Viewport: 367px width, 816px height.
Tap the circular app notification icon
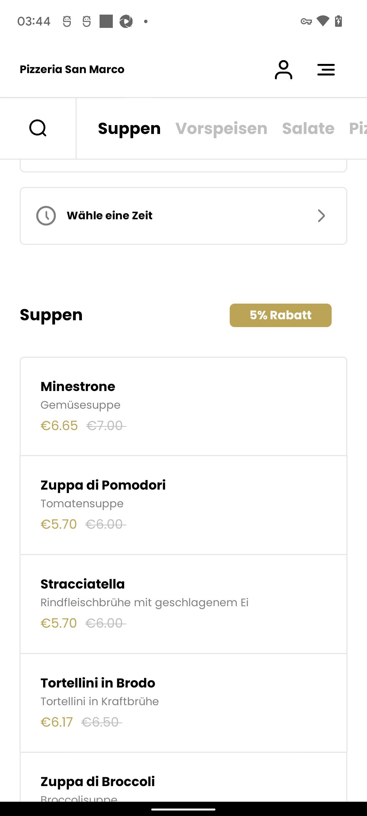click(126, 21)
